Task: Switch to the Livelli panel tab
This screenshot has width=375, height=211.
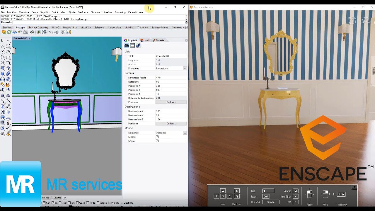Action: (x=145, y=40)
